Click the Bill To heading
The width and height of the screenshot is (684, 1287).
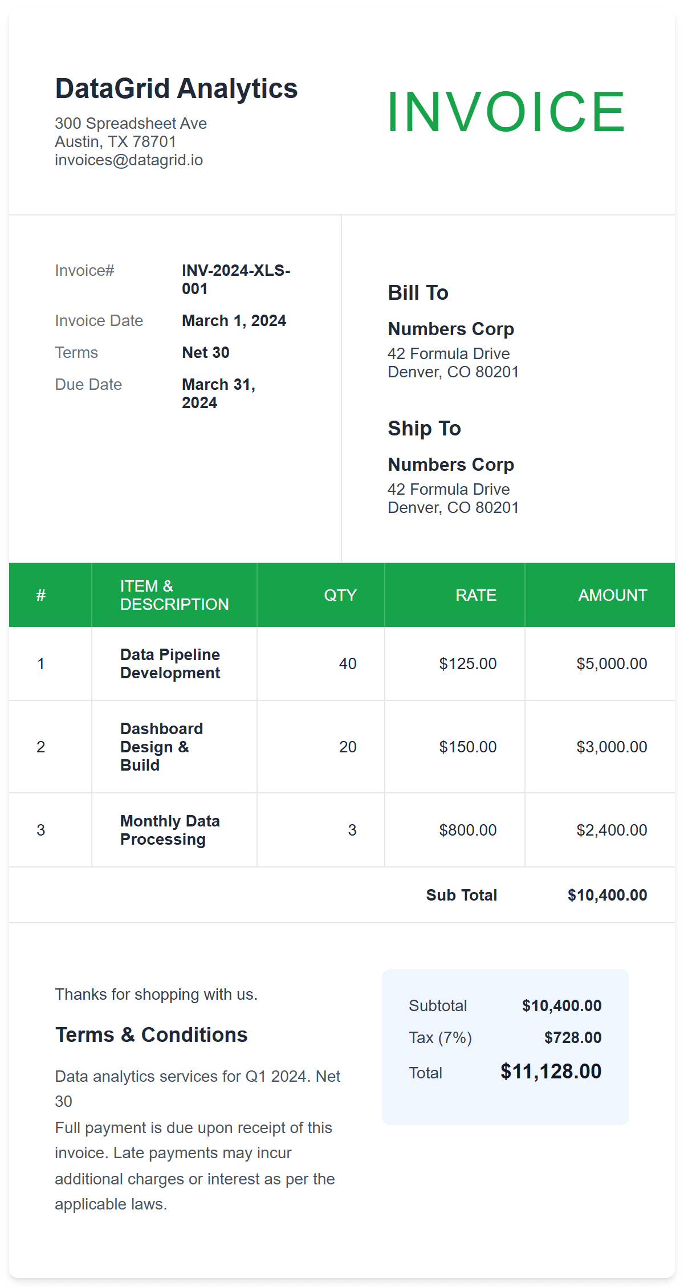(418, 293)
